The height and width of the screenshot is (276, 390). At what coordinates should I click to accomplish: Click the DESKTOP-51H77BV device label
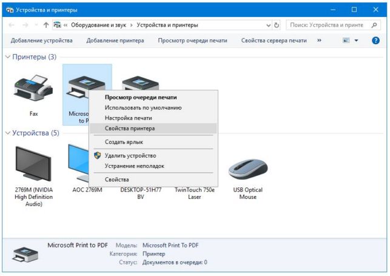(141, 193)
